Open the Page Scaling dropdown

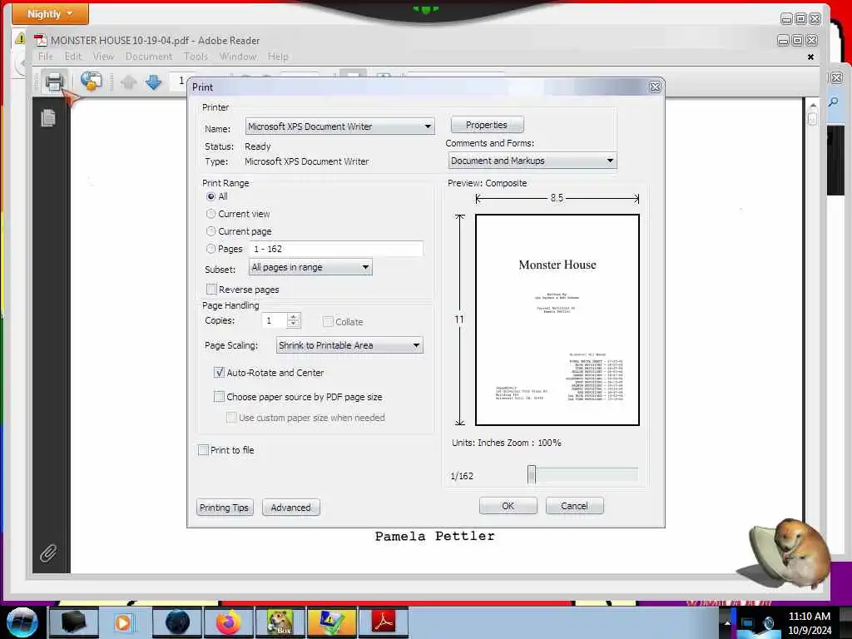(349, 345)
